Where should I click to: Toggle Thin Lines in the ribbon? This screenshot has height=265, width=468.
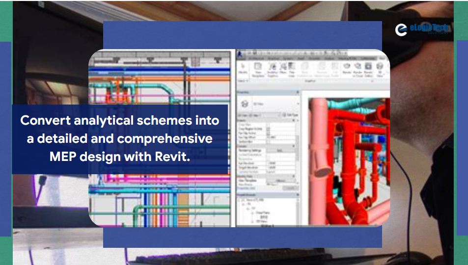point(292,70)
